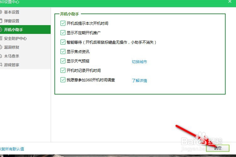Click the icon beside 开机小助手 in sidebar
Viewport: 236px width, 157px height.
pos(1,30)
